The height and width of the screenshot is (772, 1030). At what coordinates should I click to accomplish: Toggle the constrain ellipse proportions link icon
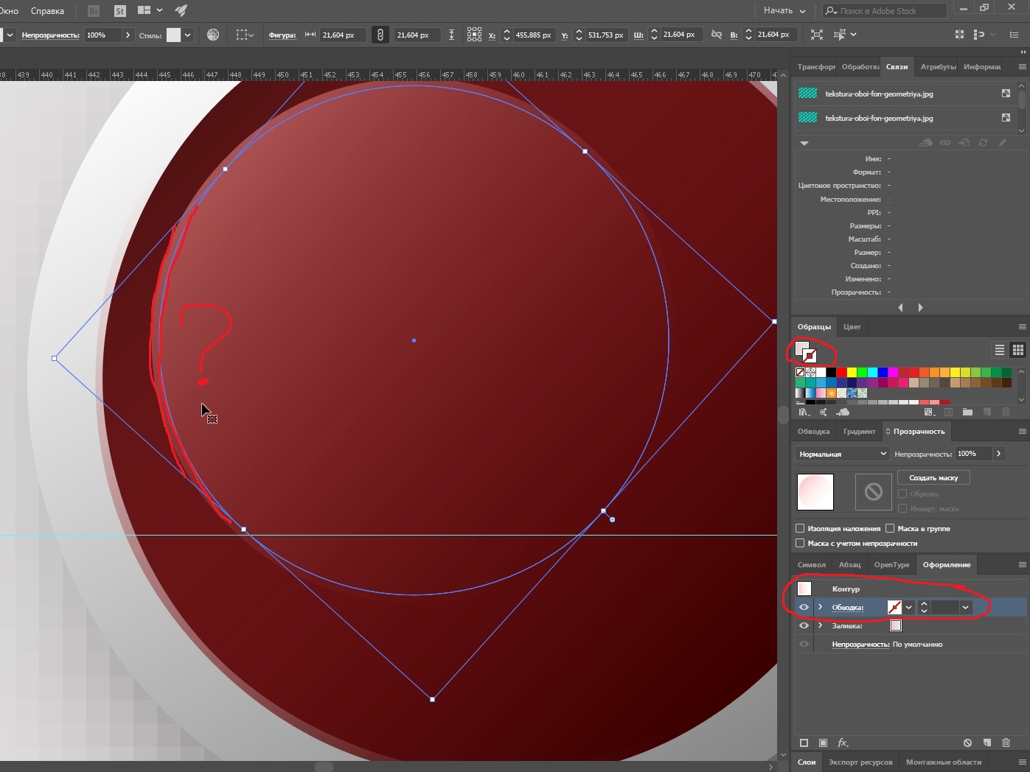click(x=380, y=35)
